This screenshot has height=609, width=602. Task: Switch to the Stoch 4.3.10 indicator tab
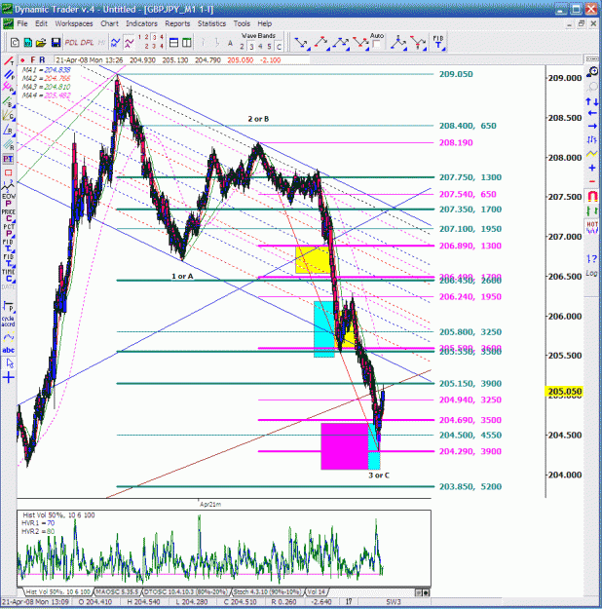click(x=267, y=591)
